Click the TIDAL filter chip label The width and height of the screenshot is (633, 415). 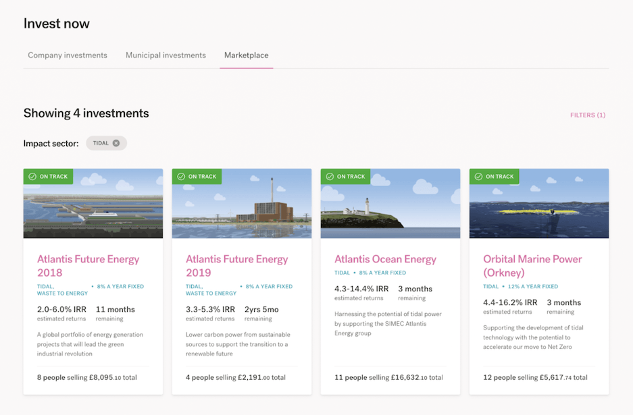[x=101, y=143]
